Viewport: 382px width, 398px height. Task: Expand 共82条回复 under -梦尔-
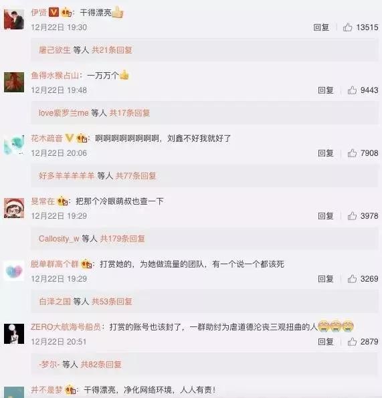pos(101,365)
